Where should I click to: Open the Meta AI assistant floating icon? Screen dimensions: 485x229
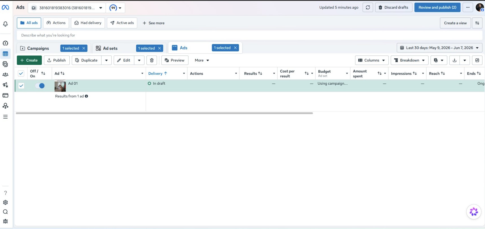click(x=474, y=211)
